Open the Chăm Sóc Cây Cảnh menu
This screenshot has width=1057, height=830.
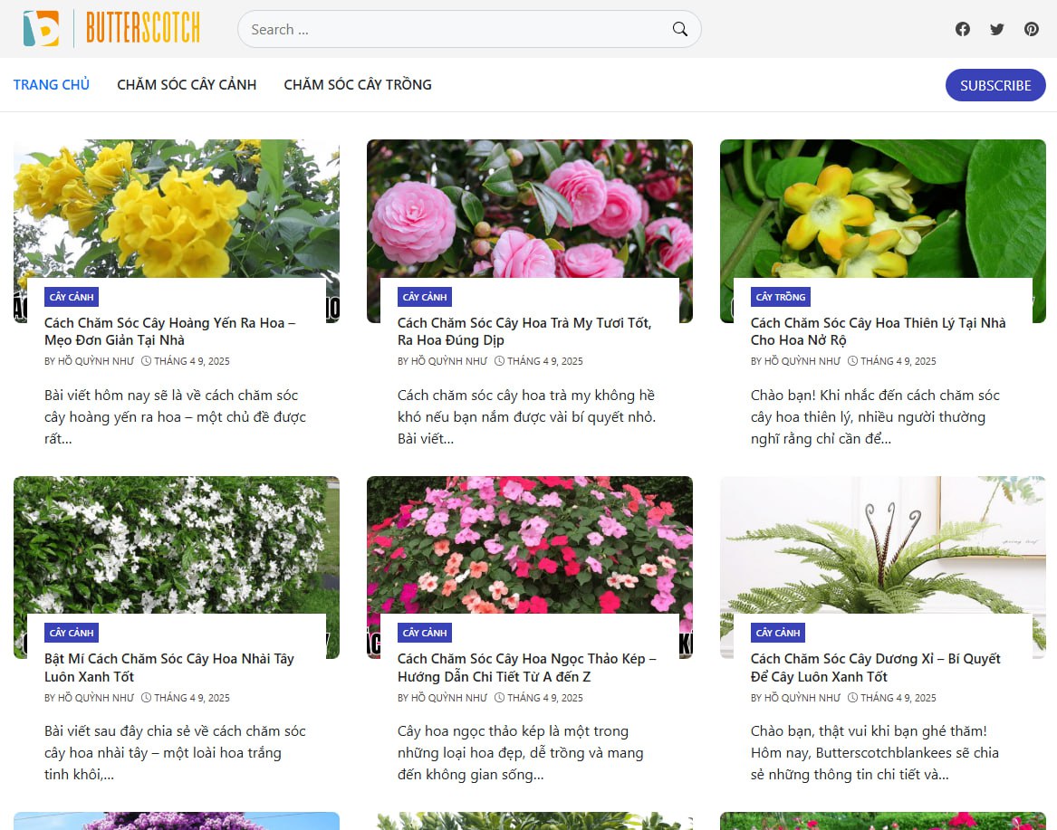click(x=187, y=85)
